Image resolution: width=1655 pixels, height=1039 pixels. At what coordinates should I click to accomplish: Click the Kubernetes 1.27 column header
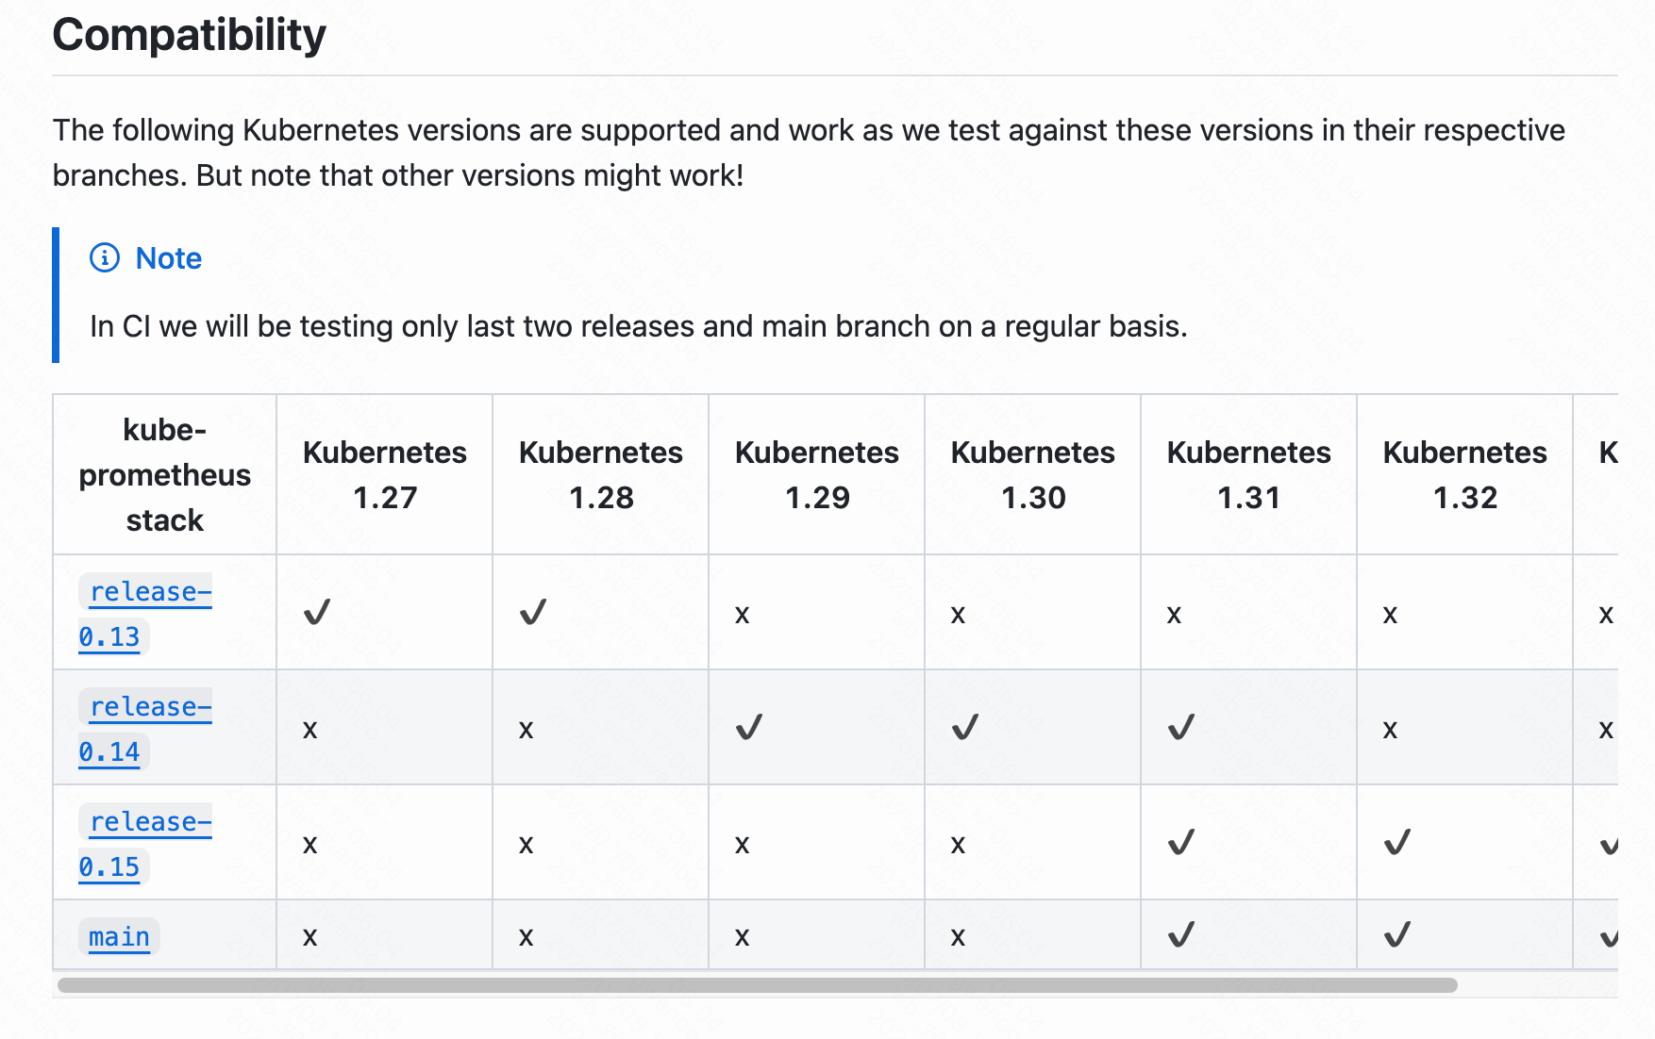point(385,474)
